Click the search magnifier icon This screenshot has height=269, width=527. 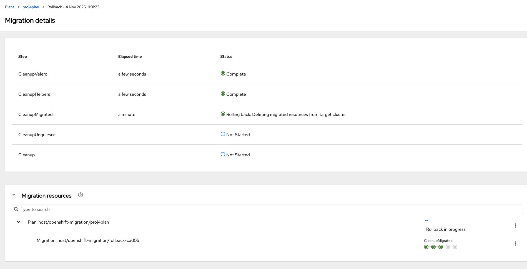coord(16,209)
